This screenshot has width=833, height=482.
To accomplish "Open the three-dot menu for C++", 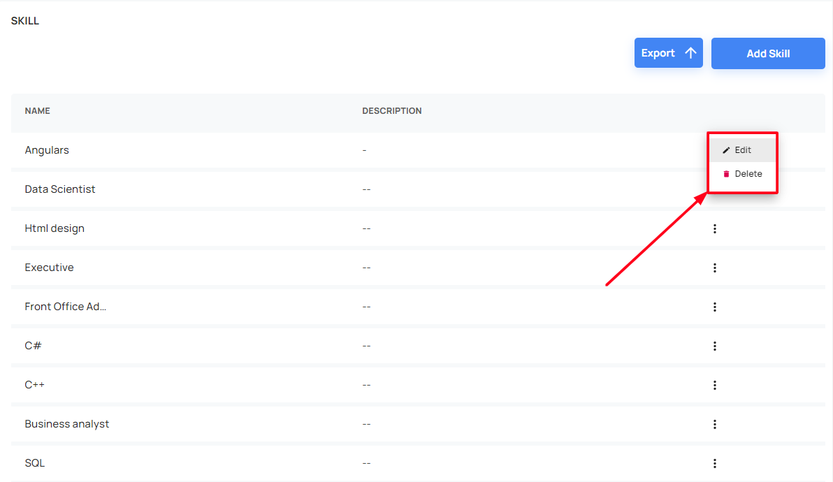I will pyautogui.click(x=714, y=386).
